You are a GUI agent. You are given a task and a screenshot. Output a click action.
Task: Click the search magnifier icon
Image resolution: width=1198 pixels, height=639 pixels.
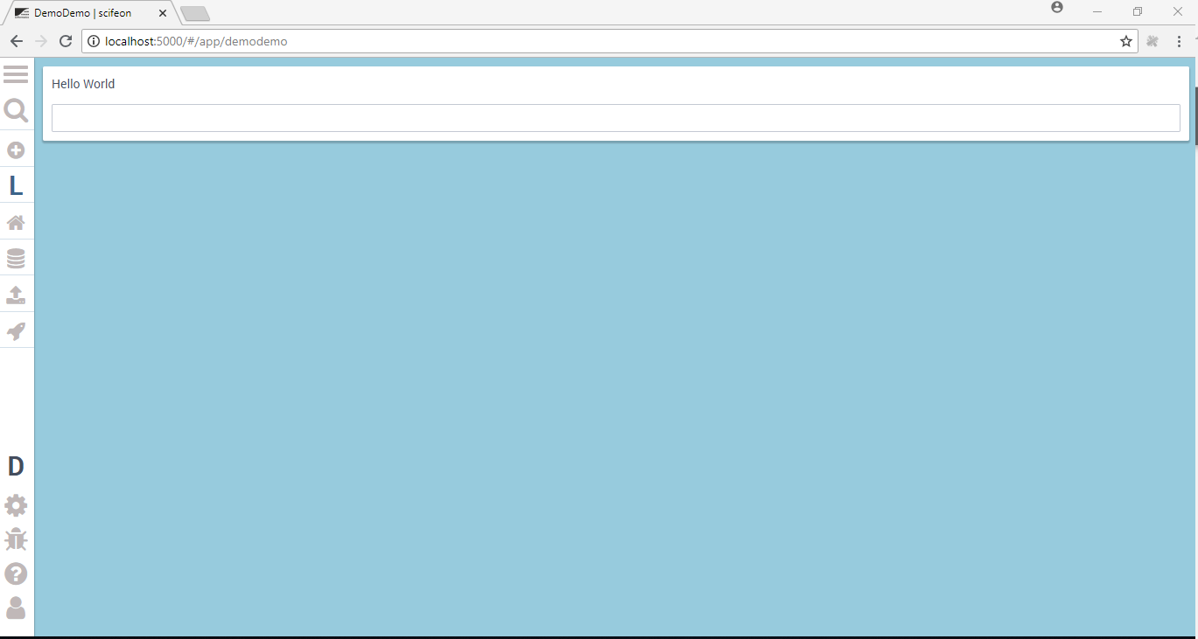tap(16, 110)
